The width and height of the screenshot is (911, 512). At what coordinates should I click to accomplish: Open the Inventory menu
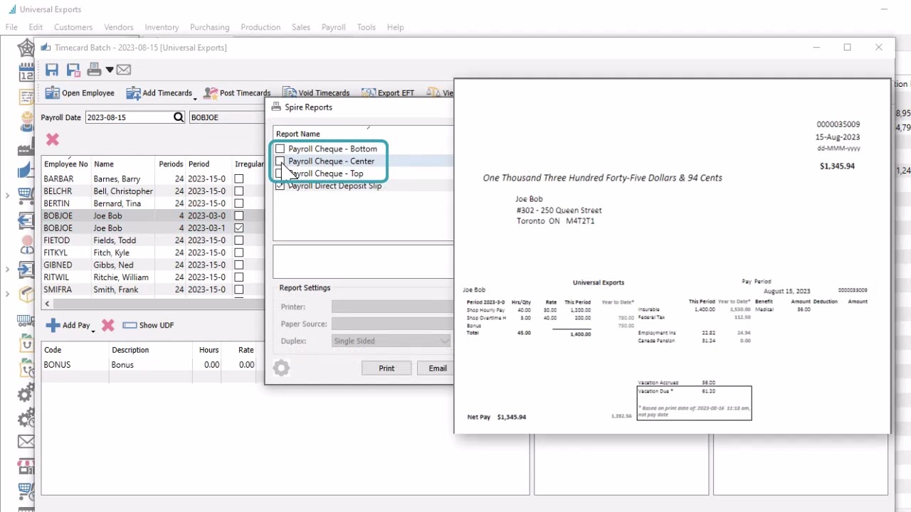pyautogui.click(x=162, y=27)
